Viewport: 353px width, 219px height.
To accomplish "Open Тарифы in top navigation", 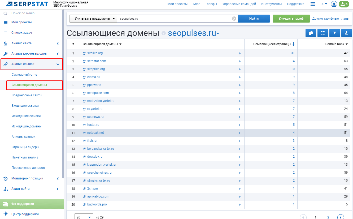I will click(x=211, y=4).
